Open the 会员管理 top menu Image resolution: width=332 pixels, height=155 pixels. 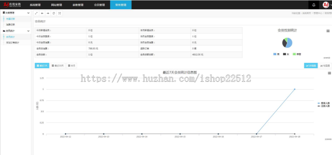tap(99, 5)
